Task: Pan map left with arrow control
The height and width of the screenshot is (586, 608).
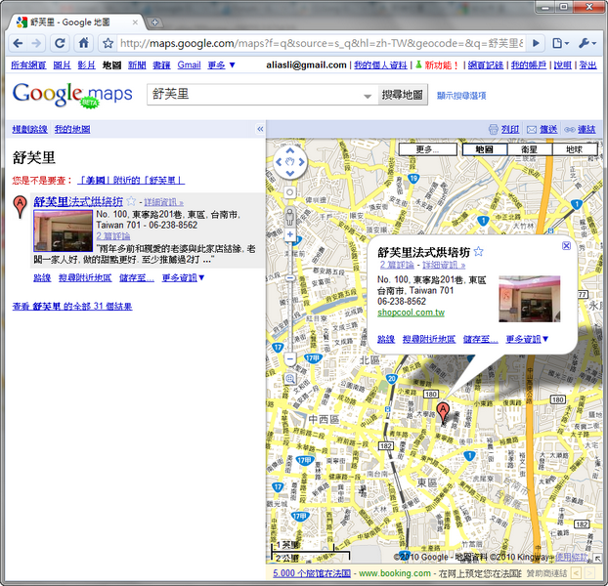Action: (x=279, y=161)
